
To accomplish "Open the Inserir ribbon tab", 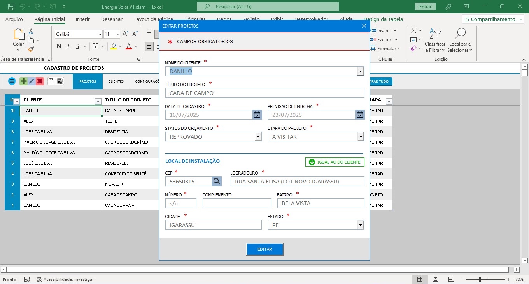I will pos(83,19).
